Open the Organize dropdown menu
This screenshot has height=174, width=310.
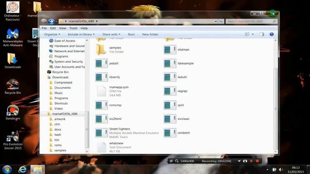(52, 34)
